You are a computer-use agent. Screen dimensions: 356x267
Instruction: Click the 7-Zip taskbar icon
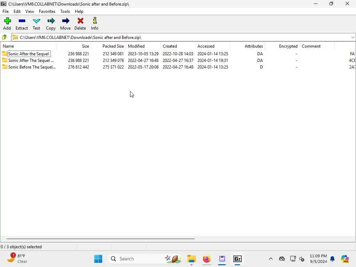click(x=237, y=259)
